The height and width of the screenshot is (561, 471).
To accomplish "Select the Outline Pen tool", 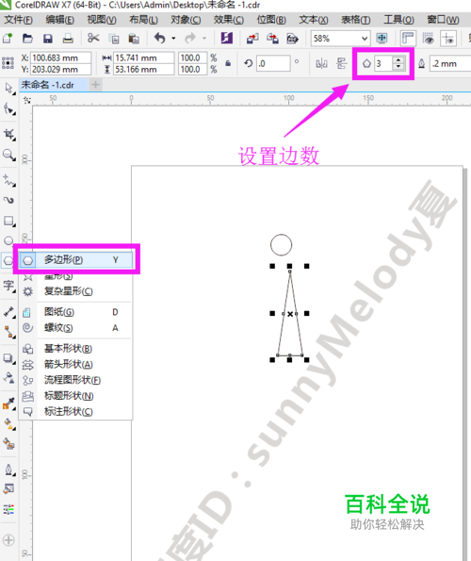I will click(8, 470).
